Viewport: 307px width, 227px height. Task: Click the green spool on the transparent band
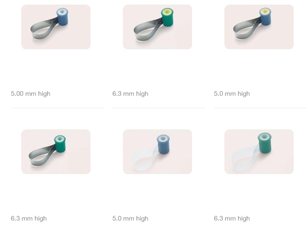(265, 143)
